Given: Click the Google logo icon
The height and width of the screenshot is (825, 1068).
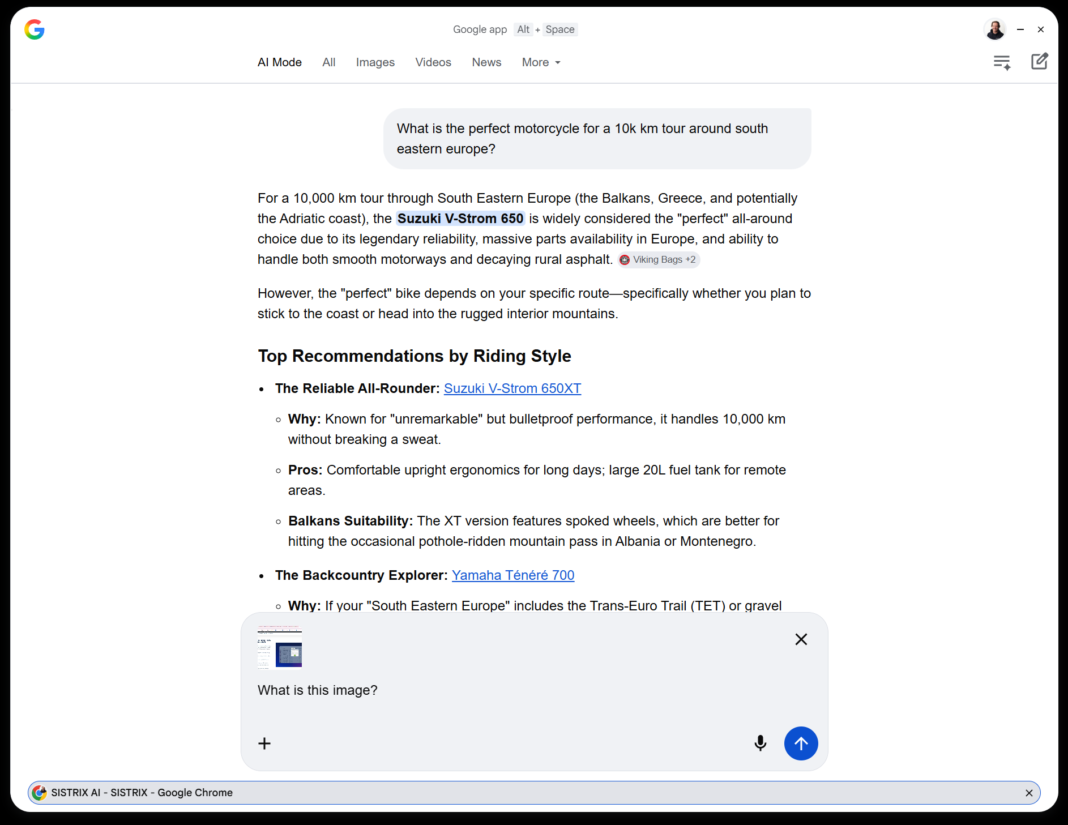Looking at the screenshot, I should pos(35,29).
